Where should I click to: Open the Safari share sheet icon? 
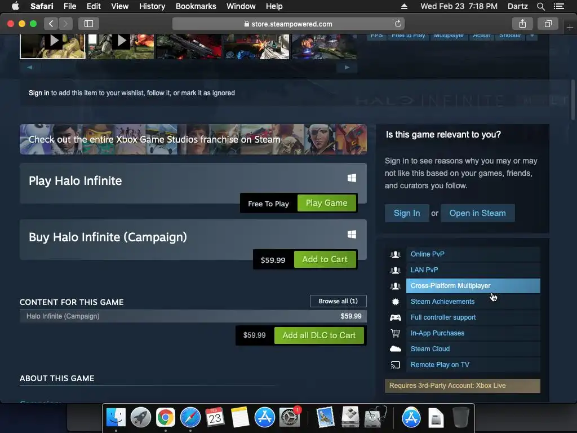[x=522, y=24]
